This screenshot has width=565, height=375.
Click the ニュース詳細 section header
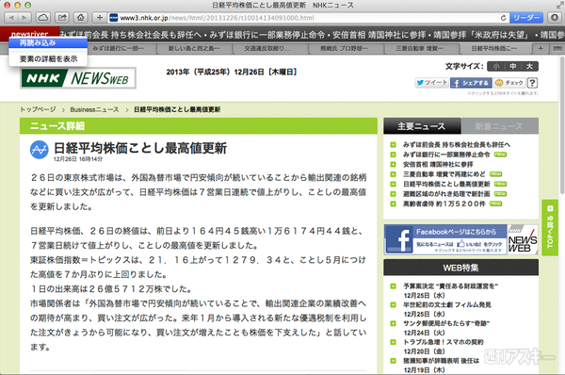pos(199,126)
